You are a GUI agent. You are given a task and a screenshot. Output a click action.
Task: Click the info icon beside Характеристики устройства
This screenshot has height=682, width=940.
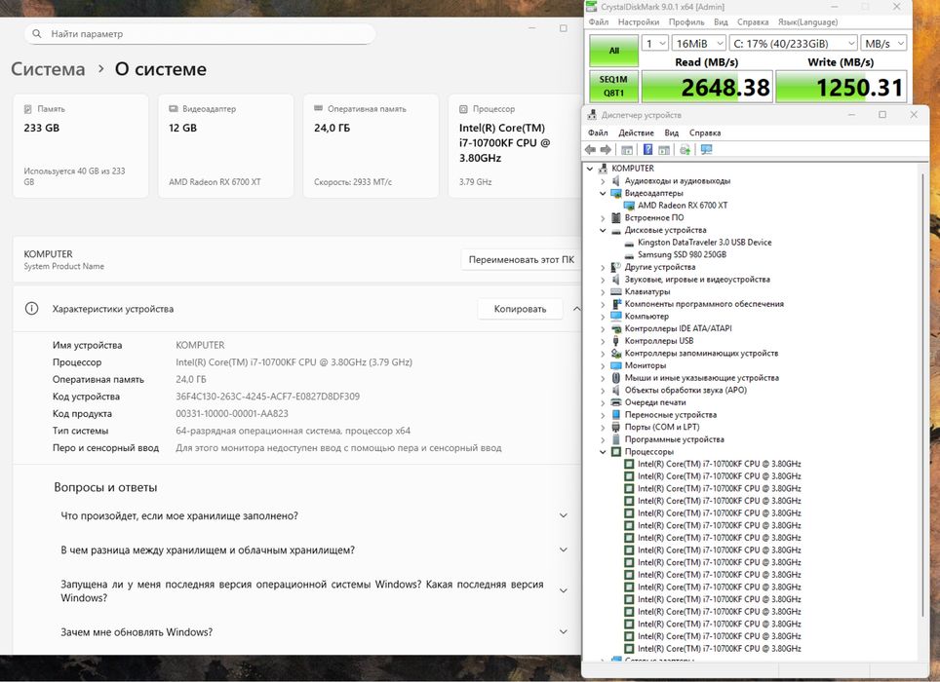32,309
